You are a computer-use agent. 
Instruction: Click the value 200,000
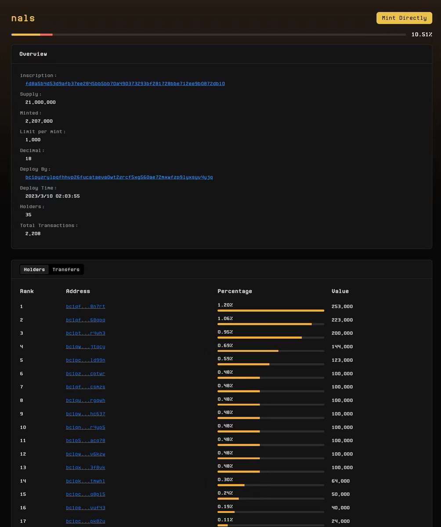(342, 333)
